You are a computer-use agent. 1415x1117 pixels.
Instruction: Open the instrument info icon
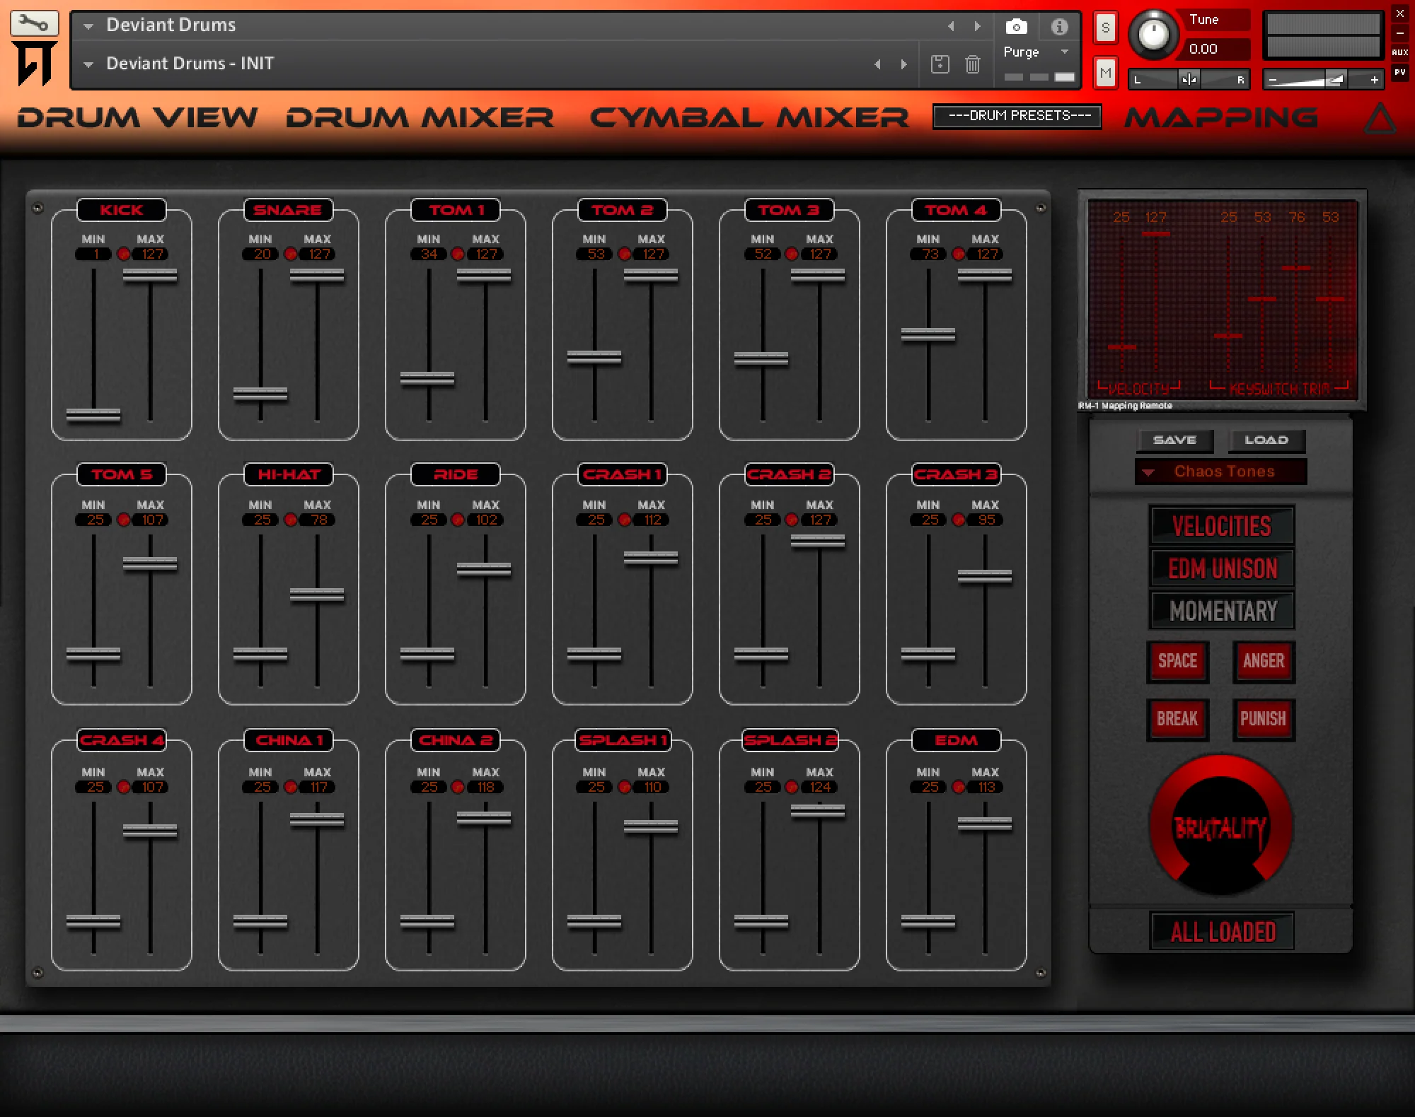click(x=1059, y=27)
